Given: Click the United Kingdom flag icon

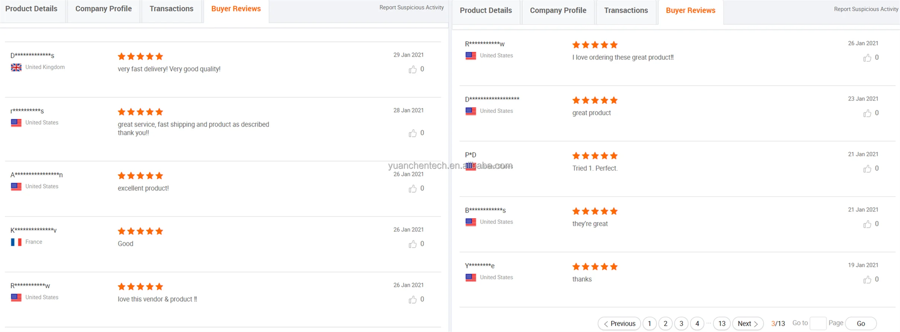Looking at the screenshot, I should click(16, 67).
